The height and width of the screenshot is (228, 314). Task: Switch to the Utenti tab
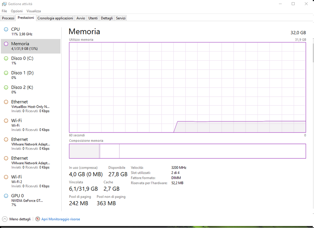click(x=93, y=18)
